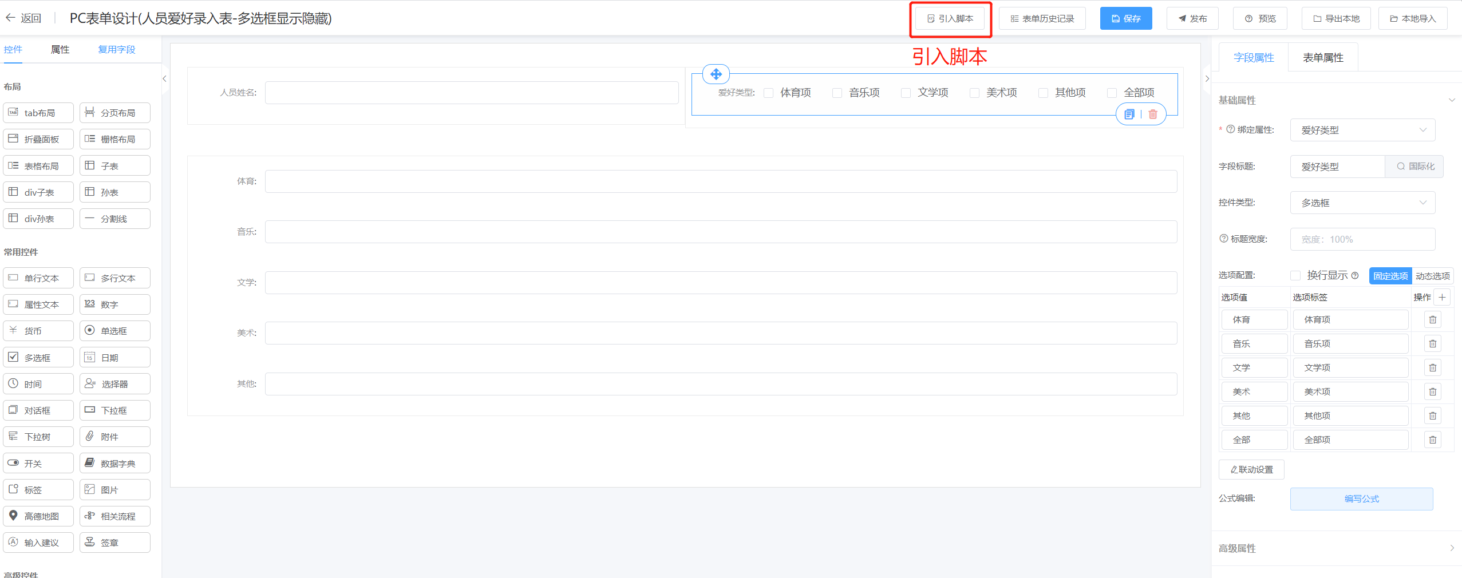Click the 引入脚本 button
Screen dimensions: 1462x578
coord(950,18)
